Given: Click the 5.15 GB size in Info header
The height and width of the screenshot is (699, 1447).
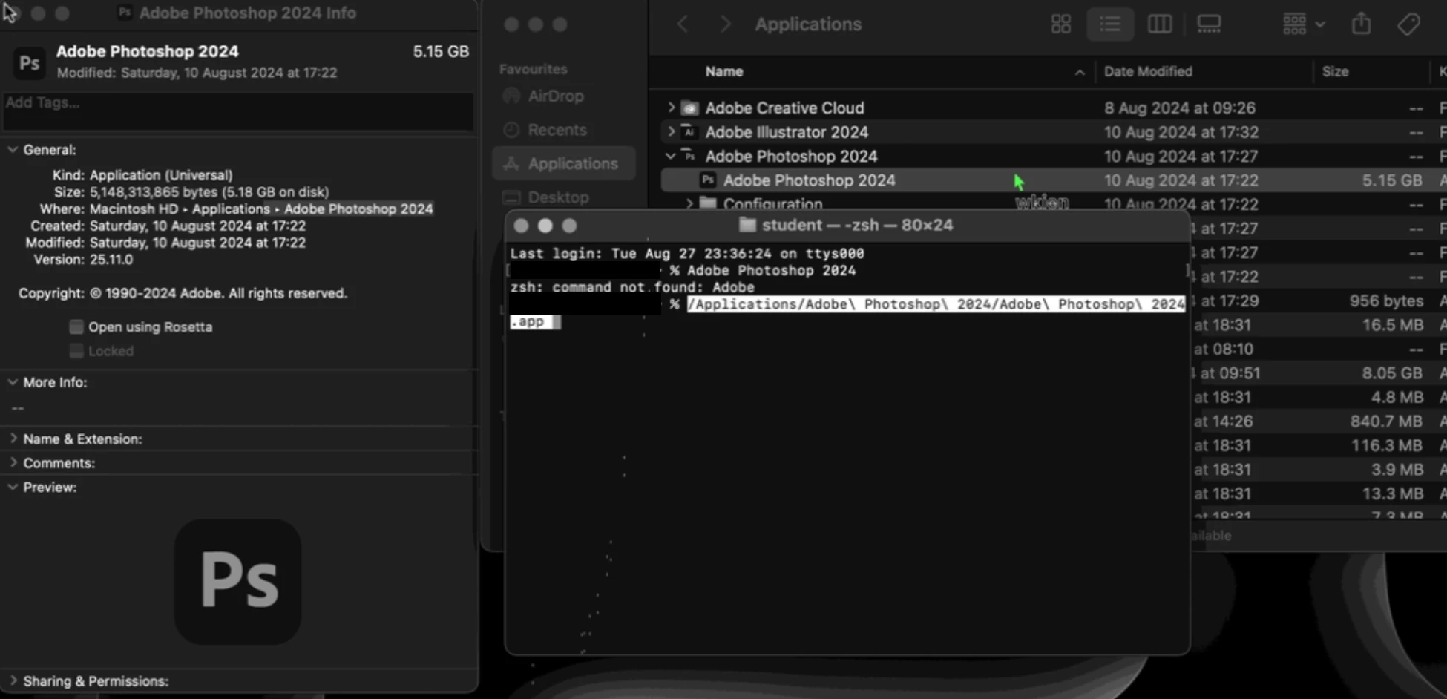Looking at the screenshot, I should [441, 52].
